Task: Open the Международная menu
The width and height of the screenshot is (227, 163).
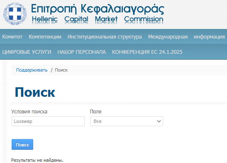Action: [168, 37]
